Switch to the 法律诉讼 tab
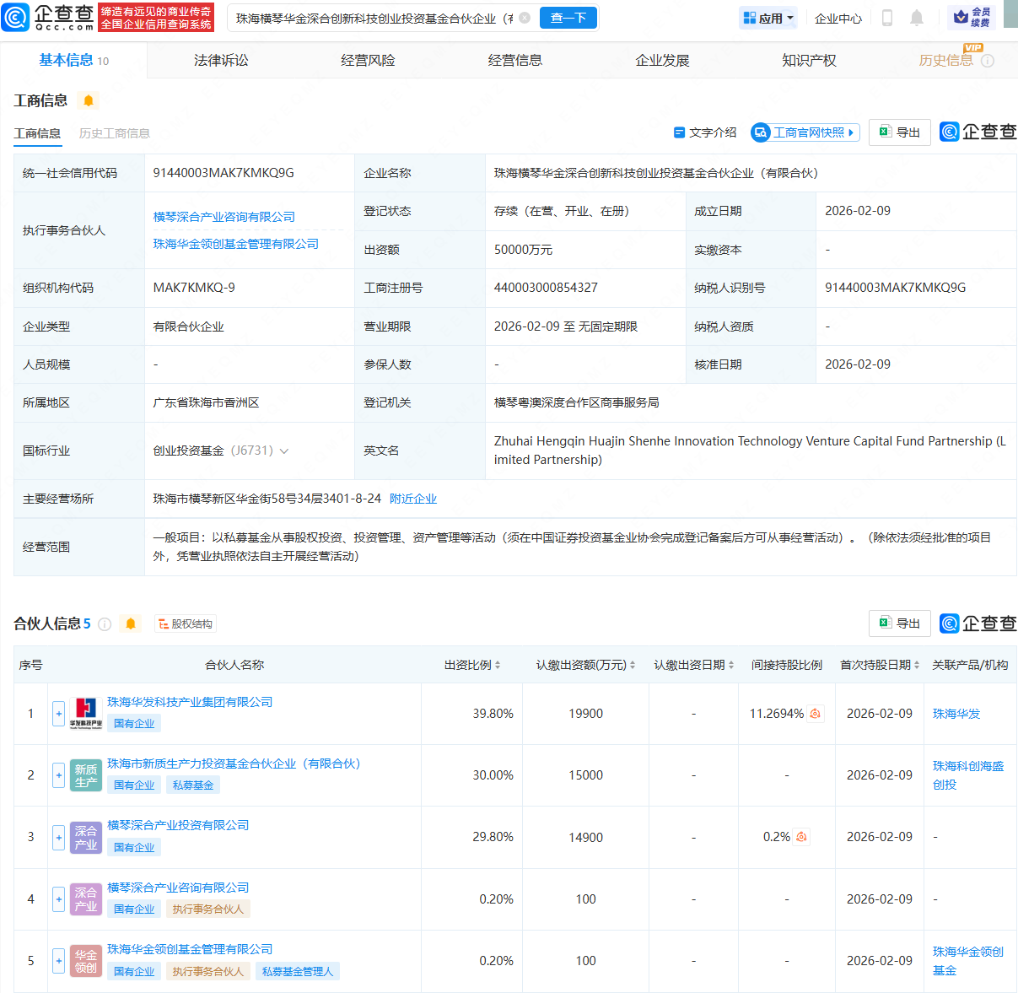Image resolution: width=1018 pixels, height=993 pixels. pyautogui.click(x=218, y=59)
